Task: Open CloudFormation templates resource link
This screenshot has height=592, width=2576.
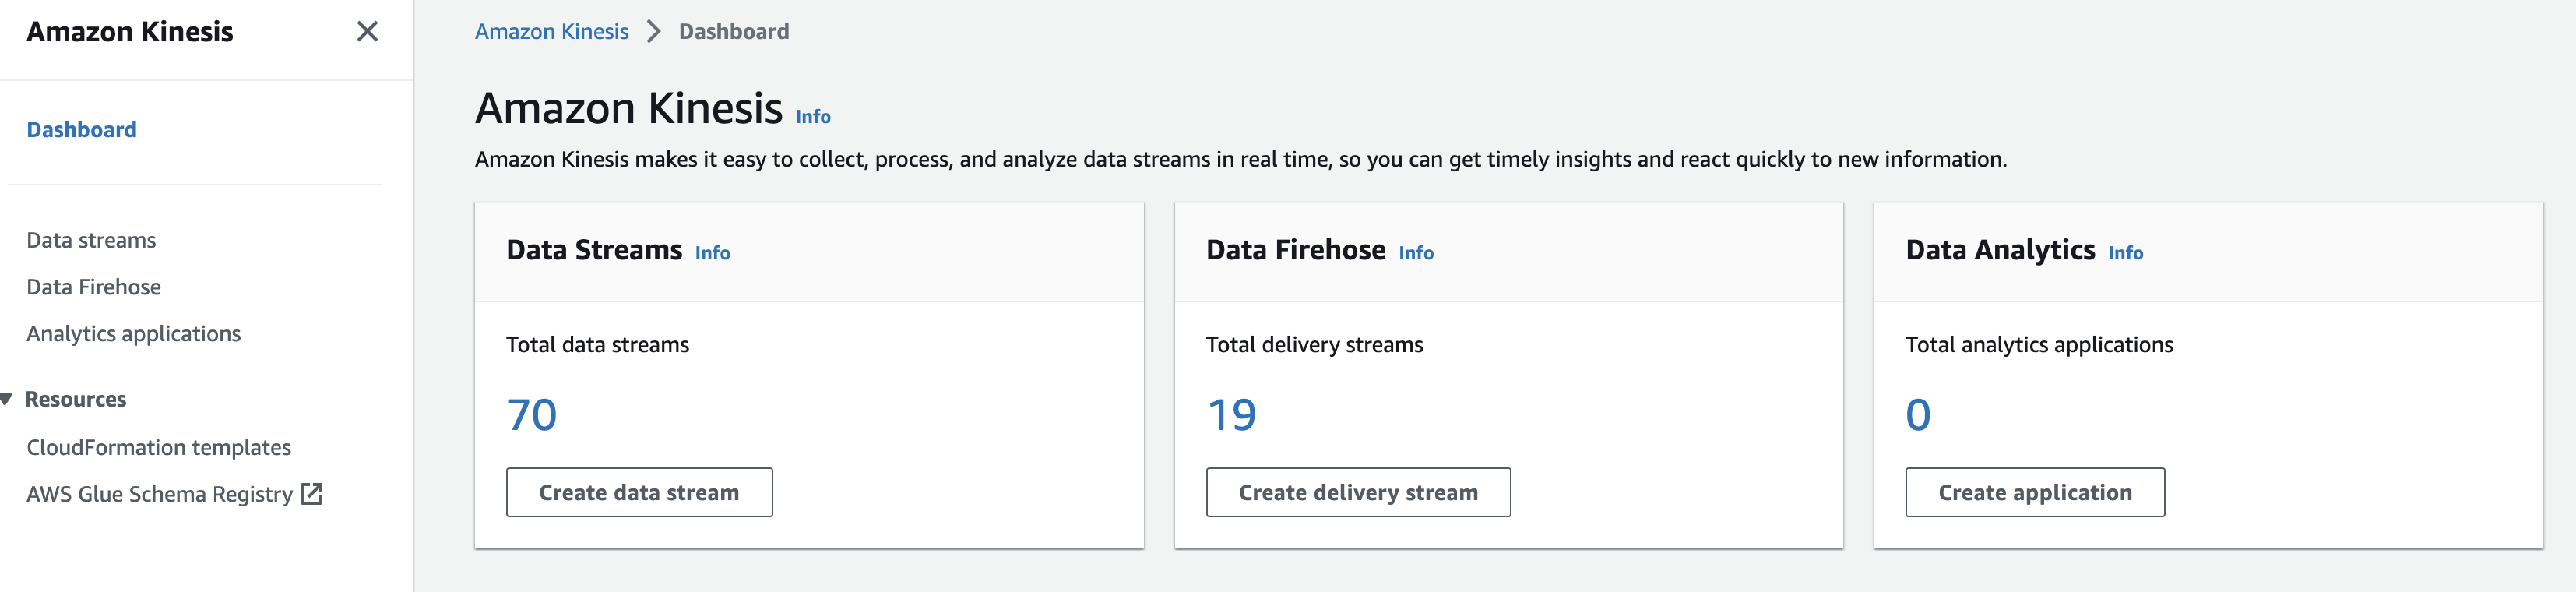Action: coord(159,447)
